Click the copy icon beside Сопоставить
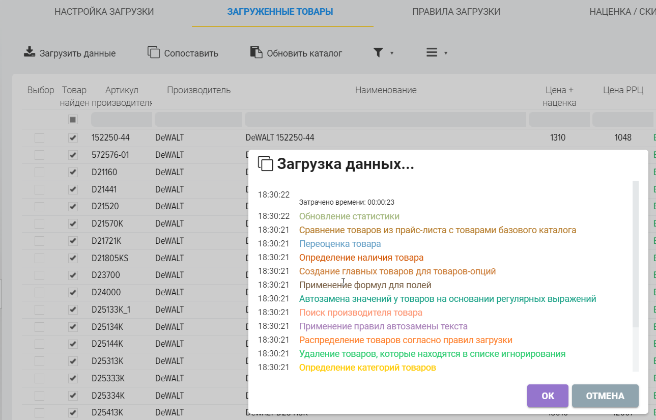The height and width of the screenshot is (420, 656). pos(154,52)
